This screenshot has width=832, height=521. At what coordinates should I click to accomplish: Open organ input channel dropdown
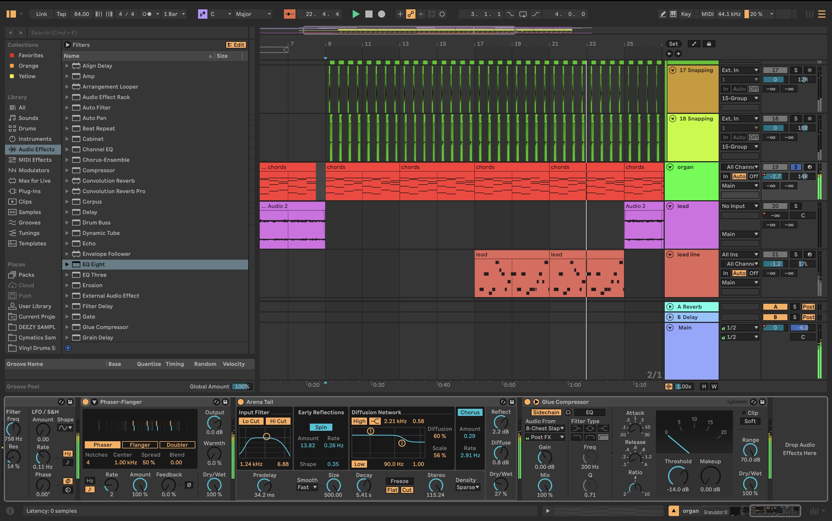tap(740, 167)
